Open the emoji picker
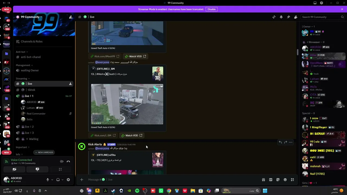Screen dimensions: 347x195 [x=285, y=180]
